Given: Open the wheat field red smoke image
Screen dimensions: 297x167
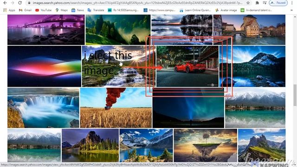Looking at the screenshot, I should coord(116,108).
